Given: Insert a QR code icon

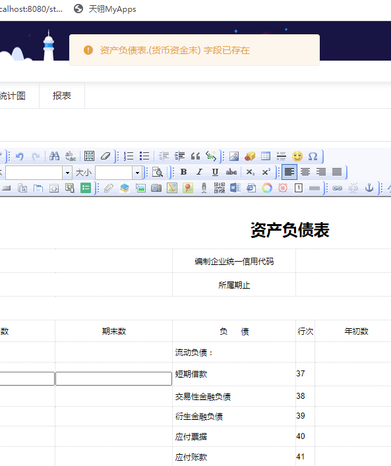Looking at the screenshot, I should point(220,188).
